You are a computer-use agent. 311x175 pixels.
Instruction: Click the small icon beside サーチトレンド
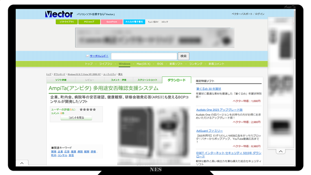click(x=87, y=56)
